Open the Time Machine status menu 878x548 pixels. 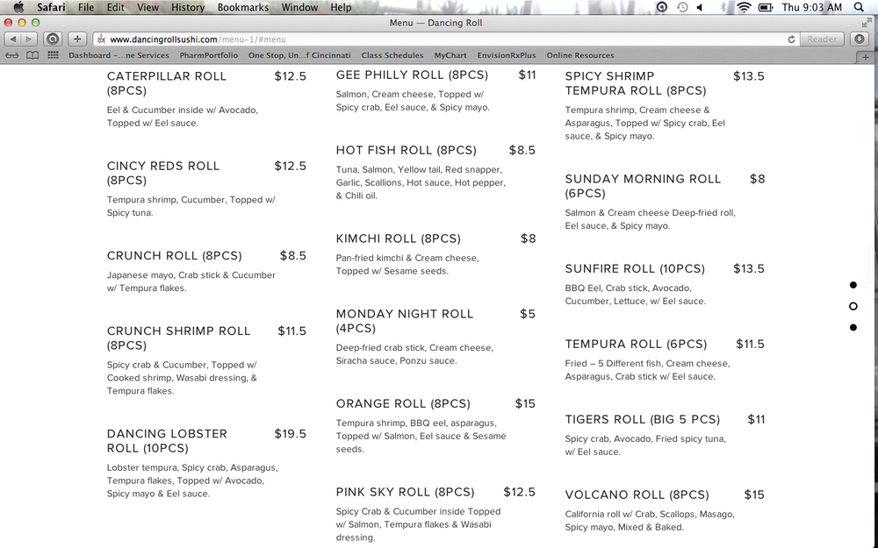[682, 7]
